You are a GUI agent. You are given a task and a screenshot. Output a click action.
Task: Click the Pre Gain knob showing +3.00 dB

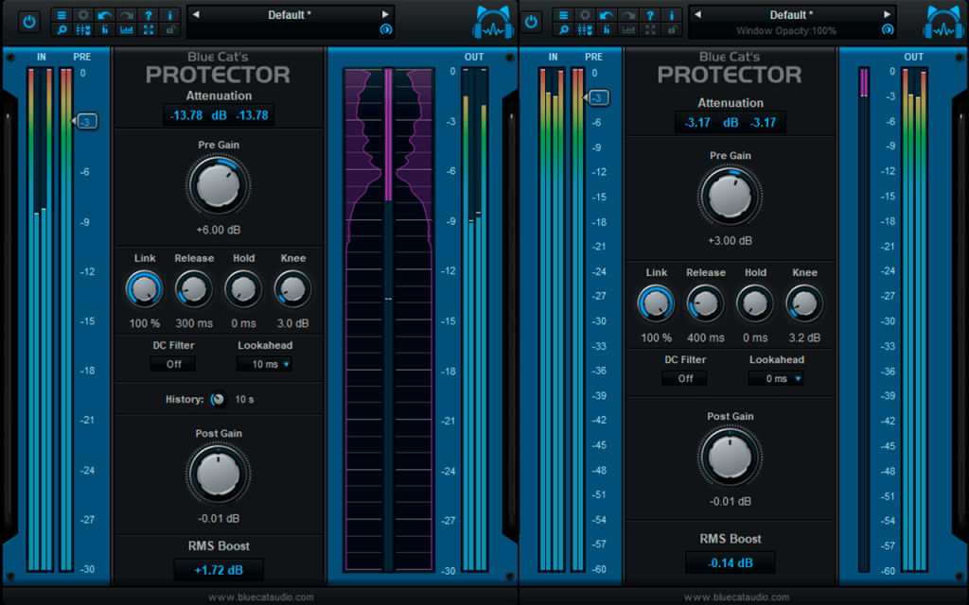[x=730, y=197]
